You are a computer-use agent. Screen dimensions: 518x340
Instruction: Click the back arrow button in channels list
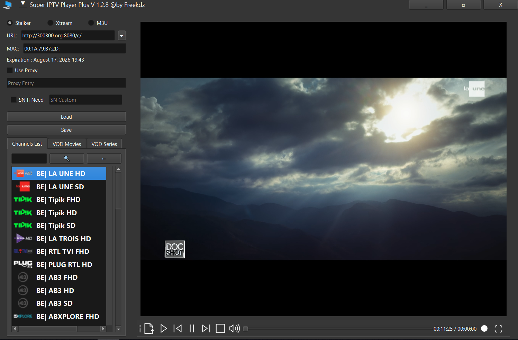104,158
